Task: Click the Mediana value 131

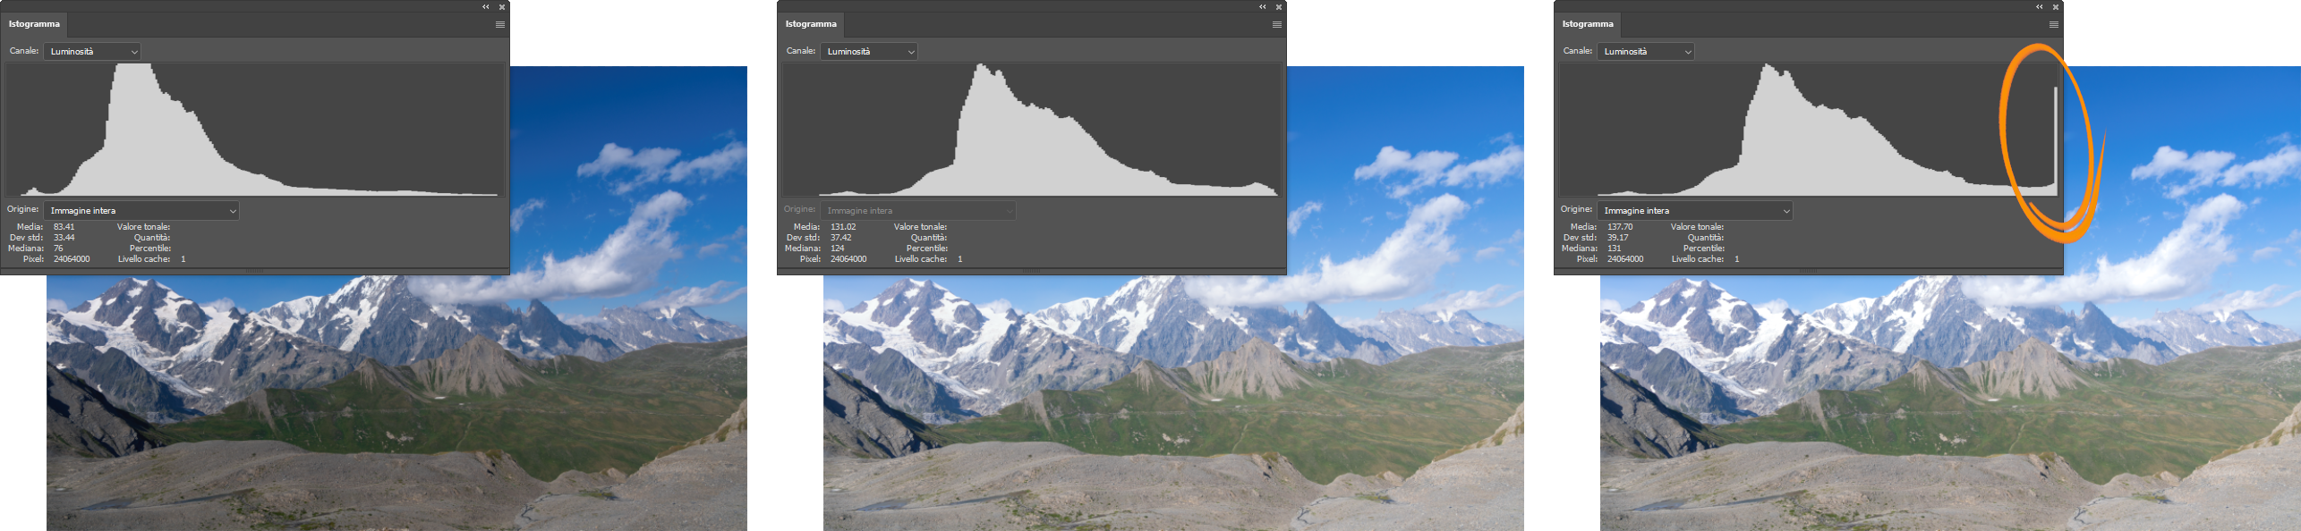Action: 1615,249
